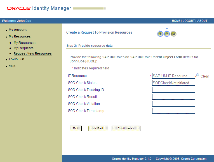Screen dimensions: 214x162
Task: Focus the SOD Check Violation field
Action: (173, 104)
